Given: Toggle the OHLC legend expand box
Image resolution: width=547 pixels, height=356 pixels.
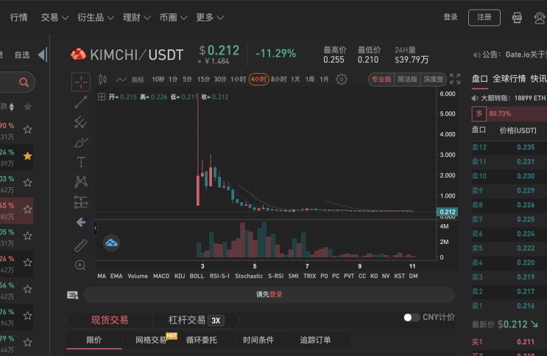Looking at the screenshot, I should pyautogui.click(x=102, y=97).
